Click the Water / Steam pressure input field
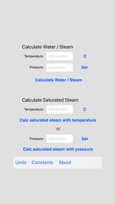This screenshot has width=115, height=204. pos(60,68)
